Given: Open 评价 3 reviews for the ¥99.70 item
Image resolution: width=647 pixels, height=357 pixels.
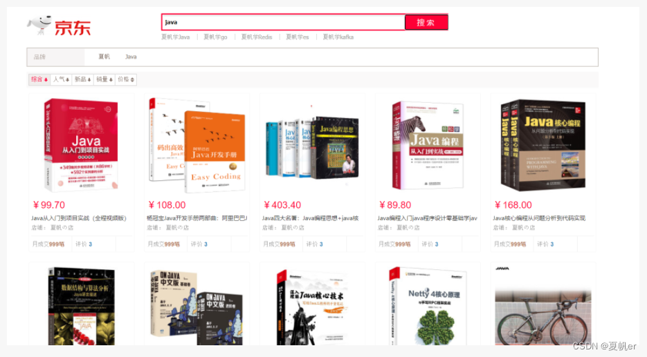Looking at the screenshot, I should click(84, 244).
